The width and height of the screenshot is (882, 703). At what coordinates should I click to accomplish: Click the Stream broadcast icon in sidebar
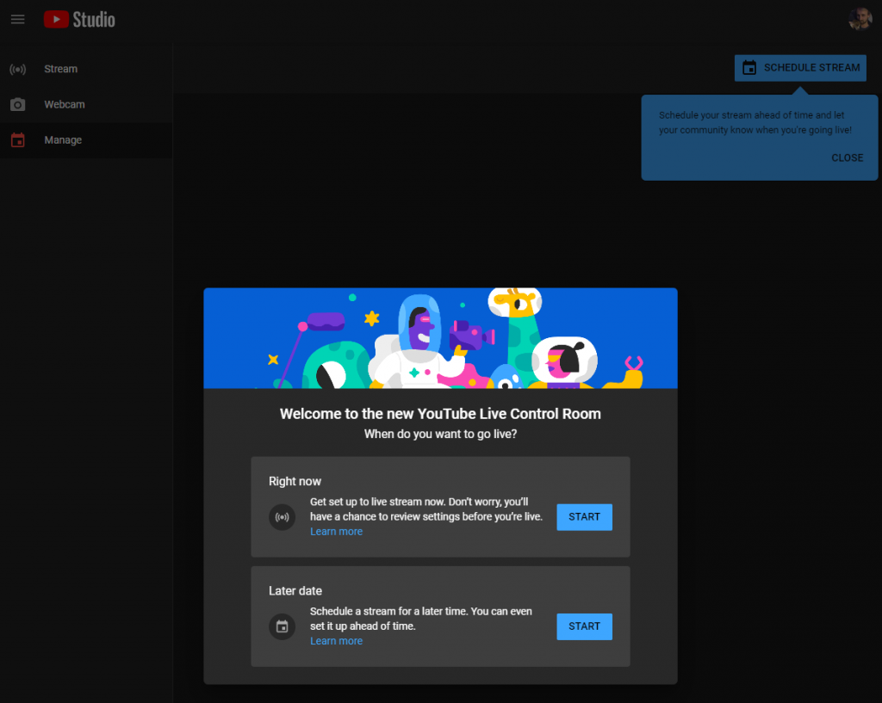point(17,69)
